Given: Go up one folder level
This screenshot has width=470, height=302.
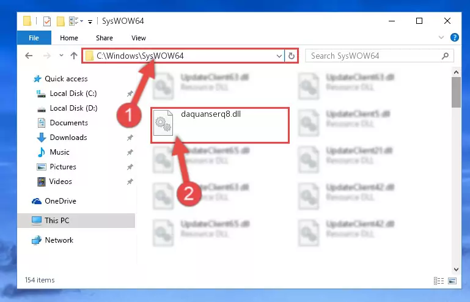Looking at the screenshot, I should 74,56.
